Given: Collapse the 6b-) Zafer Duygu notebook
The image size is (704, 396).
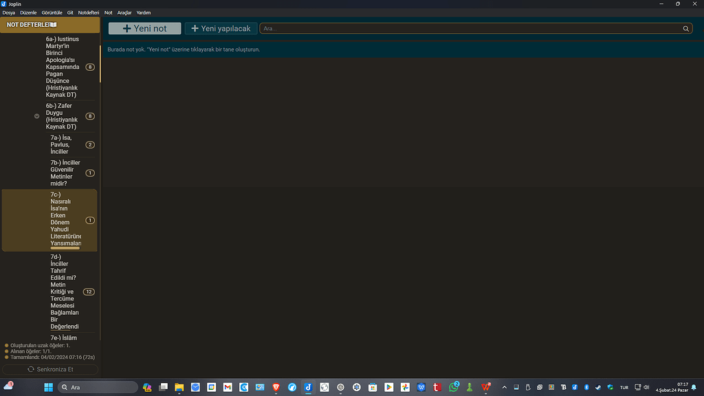Looking at the screenshot, I should click(36, 115).
